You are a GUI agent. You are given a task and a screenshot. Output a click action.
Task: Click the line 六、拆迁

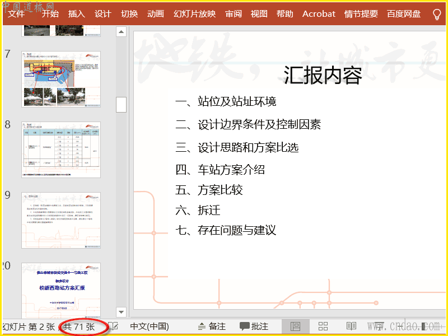point(198,211)
